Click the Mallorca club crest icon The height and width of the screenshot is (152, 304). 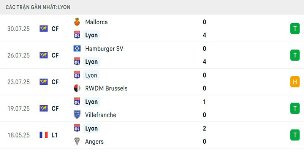(x=77, y=22)
